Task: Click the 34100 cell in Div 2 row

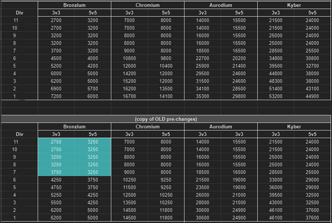Action: (x=203, y=89)
